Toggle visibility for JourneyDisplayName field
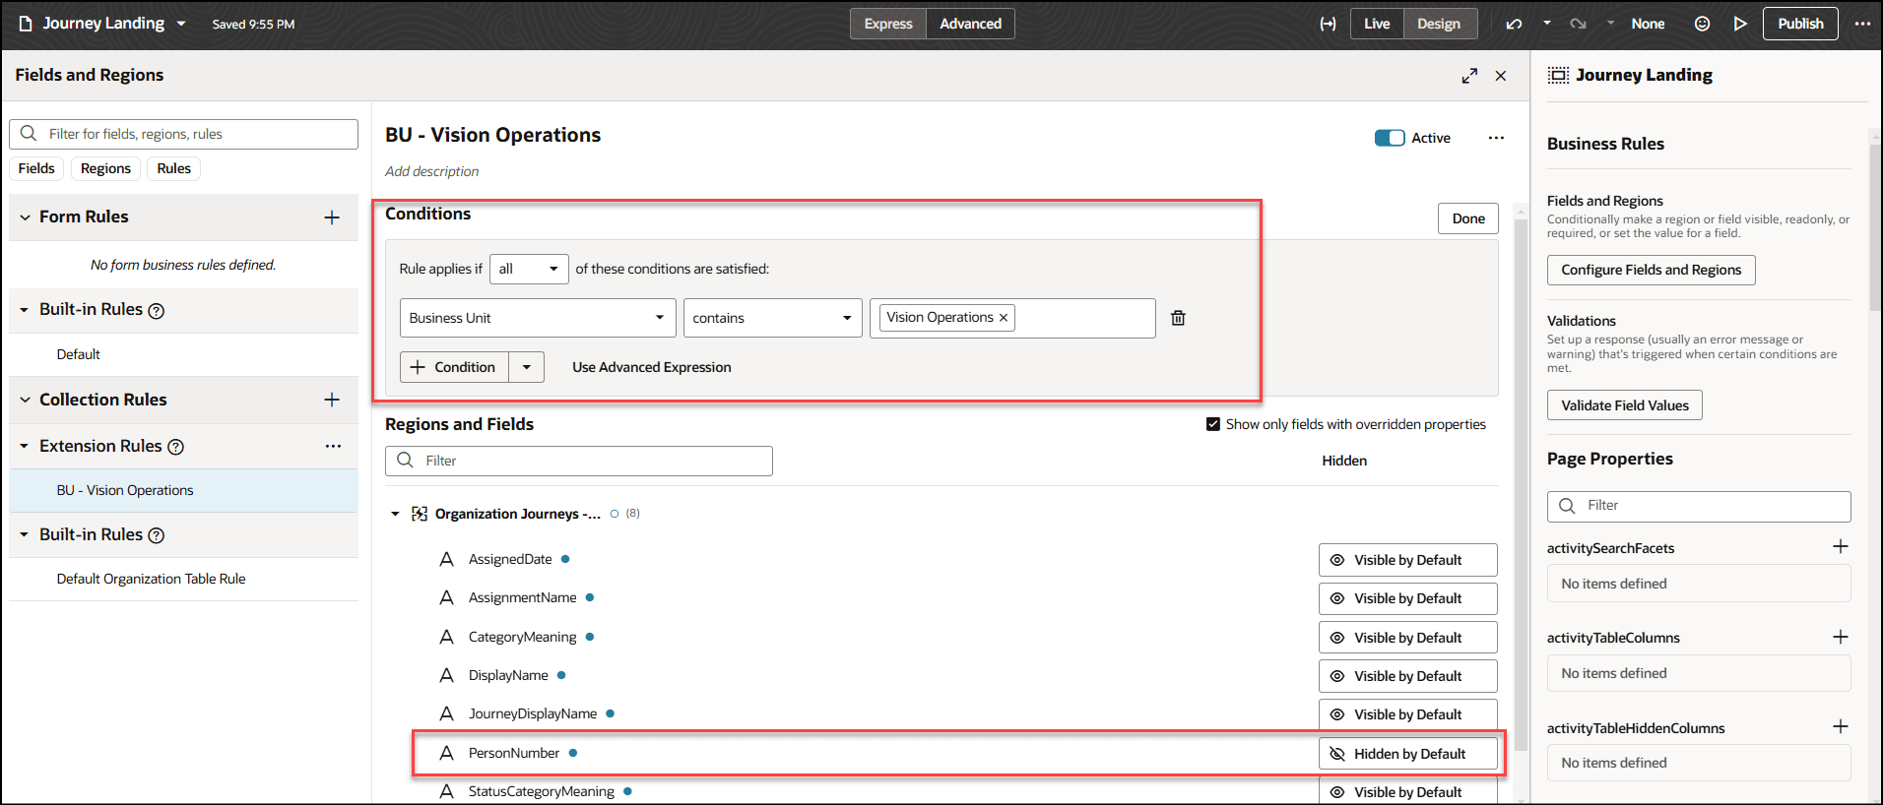The width and height of the screenshot is (1883, 805). (x=1408, y=714)
